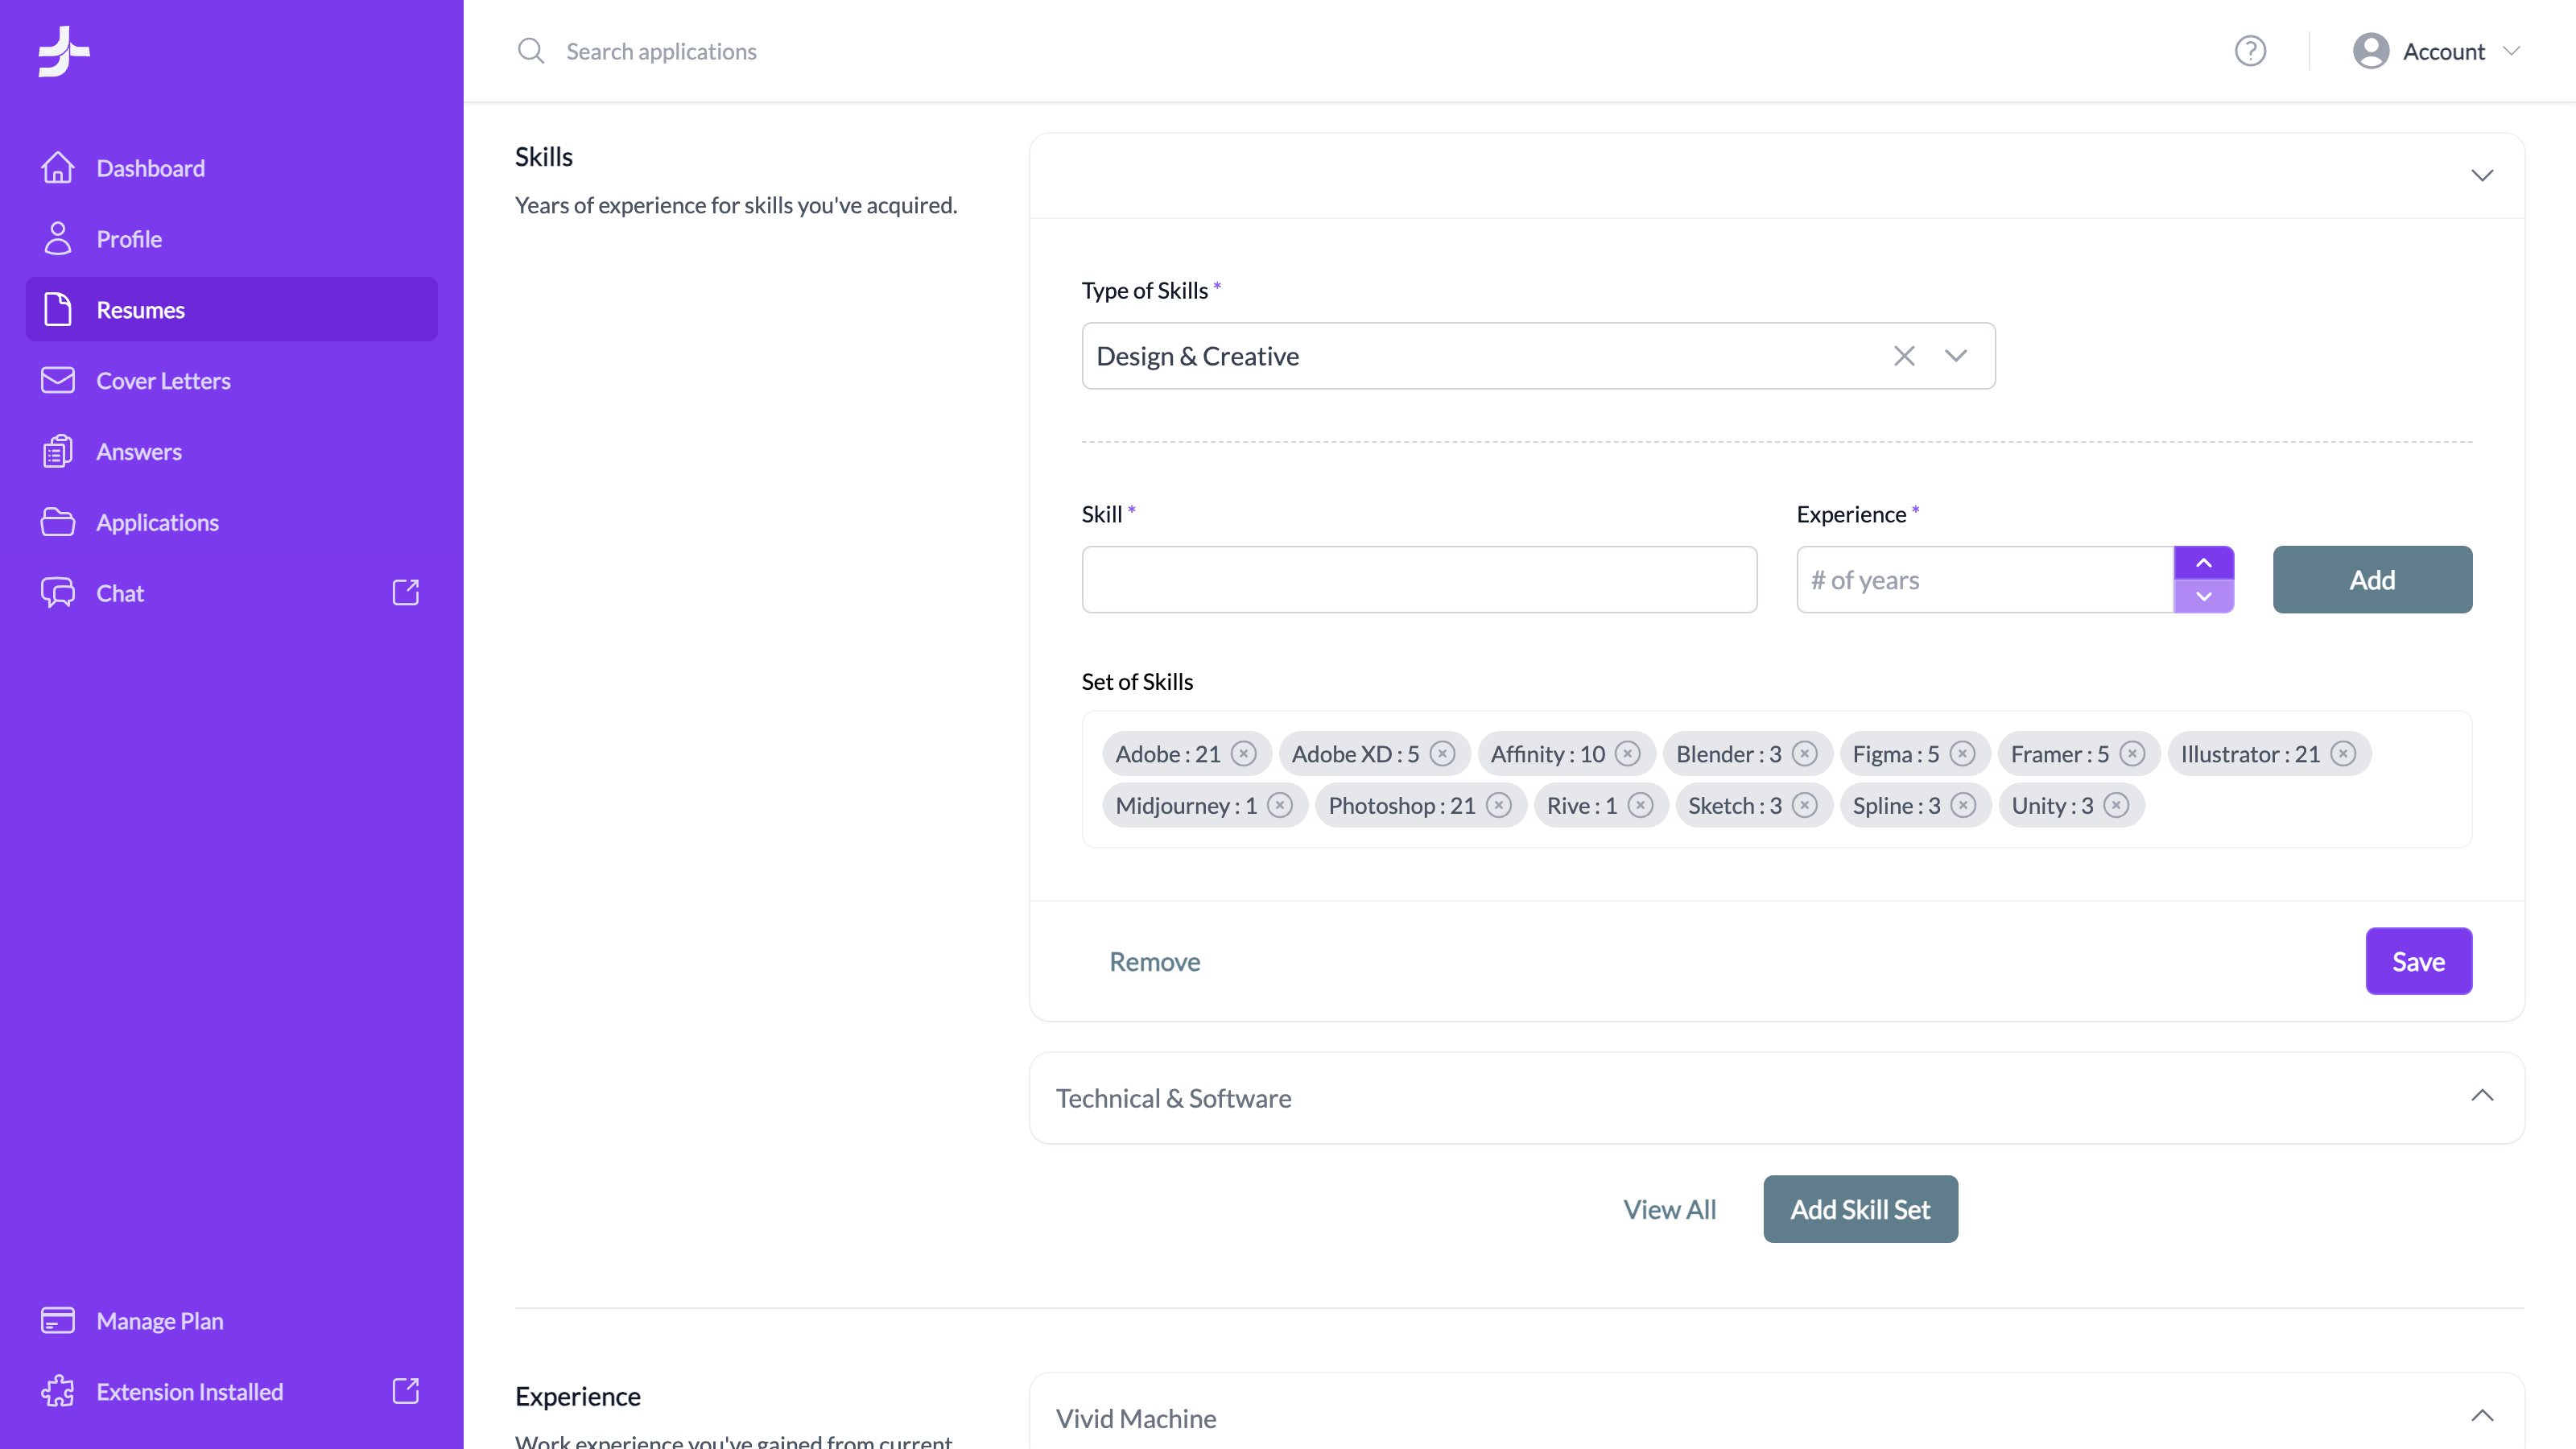The height and width of the screenshot is (1449, 2576).
Task: Focus the Skill name input field
Action: point(1419,580)
